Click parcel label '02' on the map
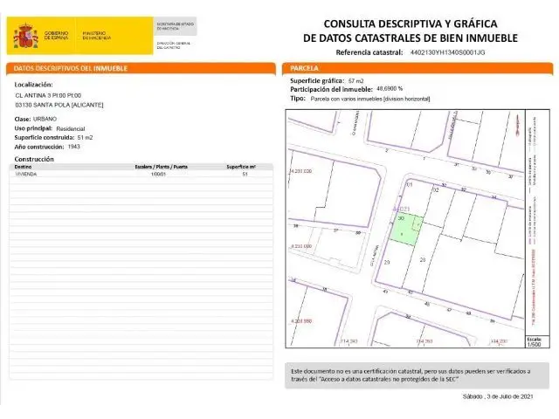559x419 pixels. (x=436, y=190)
